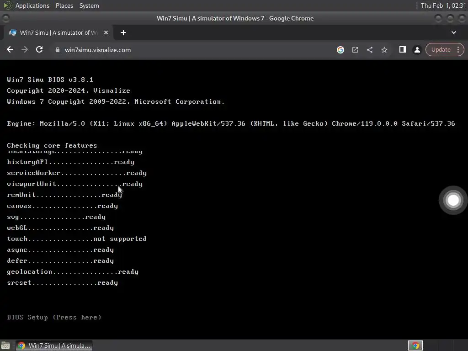
Task: Open the System menu
Action: pos(89,5)
